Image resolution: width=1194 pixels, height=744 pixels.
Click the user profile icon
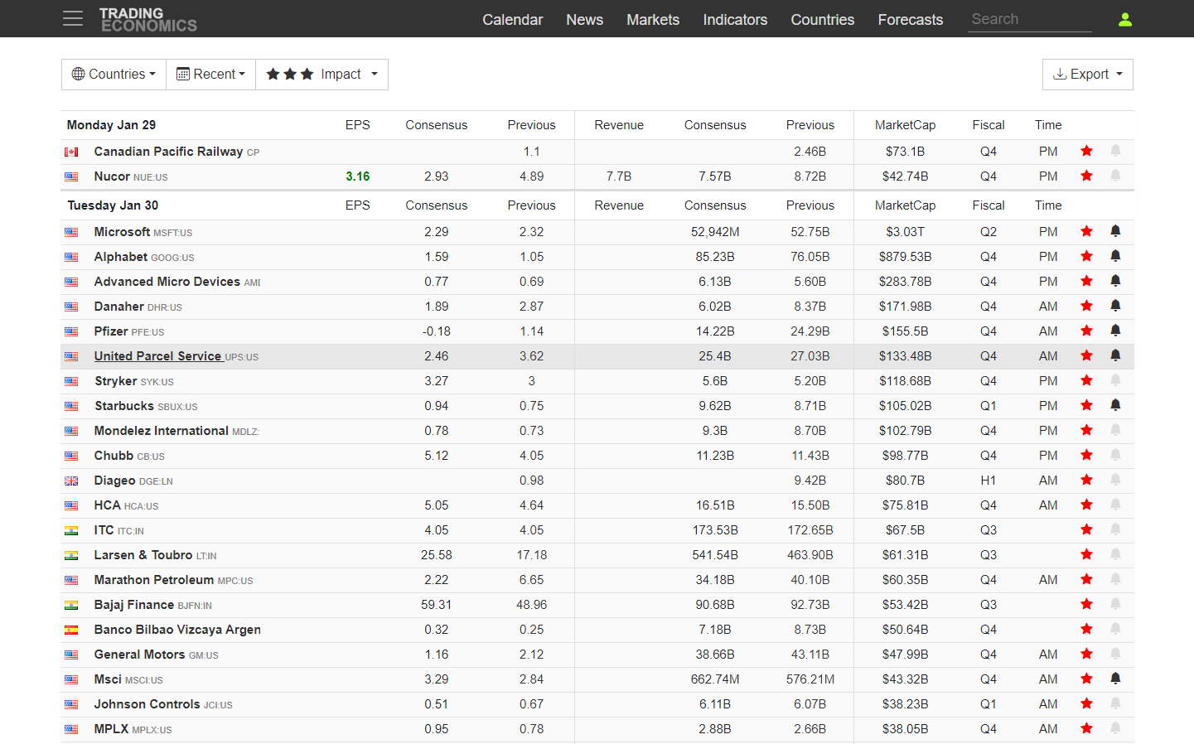pos(1124,19)
